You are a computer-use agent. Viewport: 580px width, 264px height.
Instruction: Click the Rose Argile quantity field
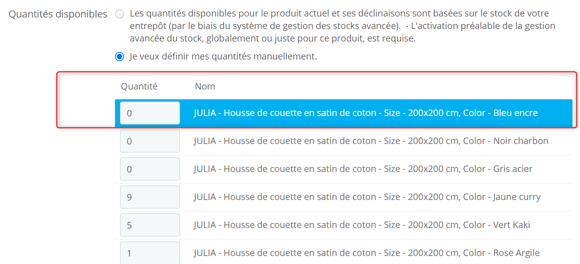coord(149,252)
